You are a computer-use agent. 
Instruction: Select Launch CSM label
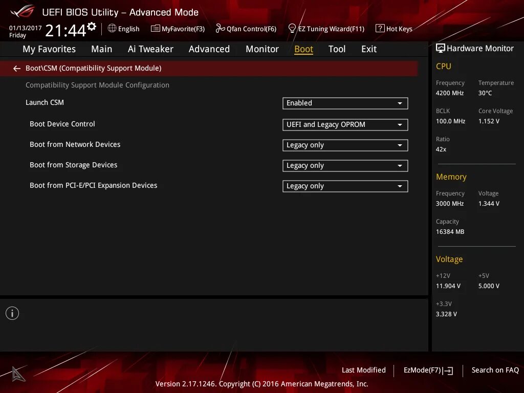click(45, 102)
